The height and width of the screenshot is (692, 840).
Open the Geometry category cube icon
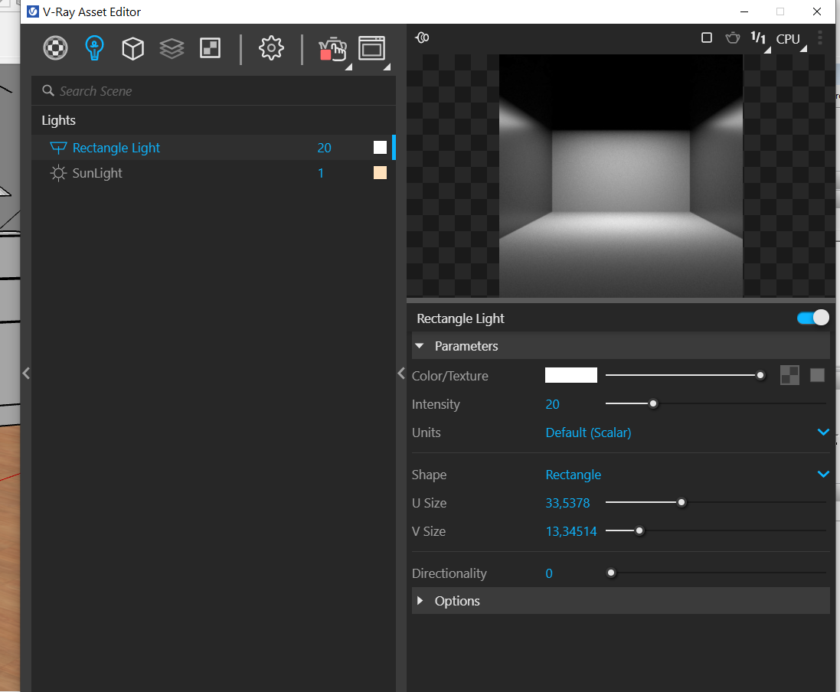pos(133,48)
